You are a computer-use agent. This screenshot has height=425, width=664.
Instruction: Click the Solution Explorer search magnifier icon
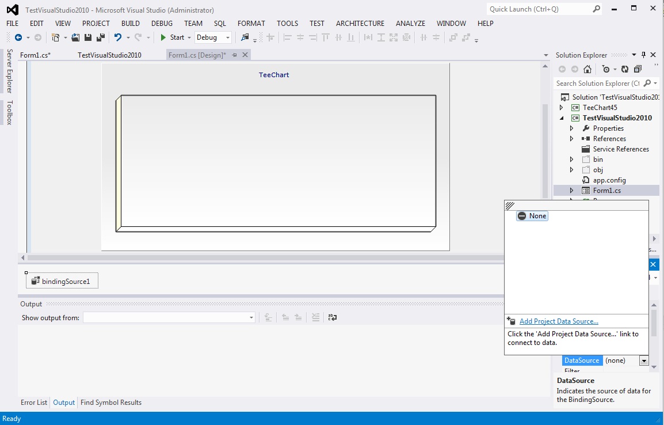[x=647, y=83]
